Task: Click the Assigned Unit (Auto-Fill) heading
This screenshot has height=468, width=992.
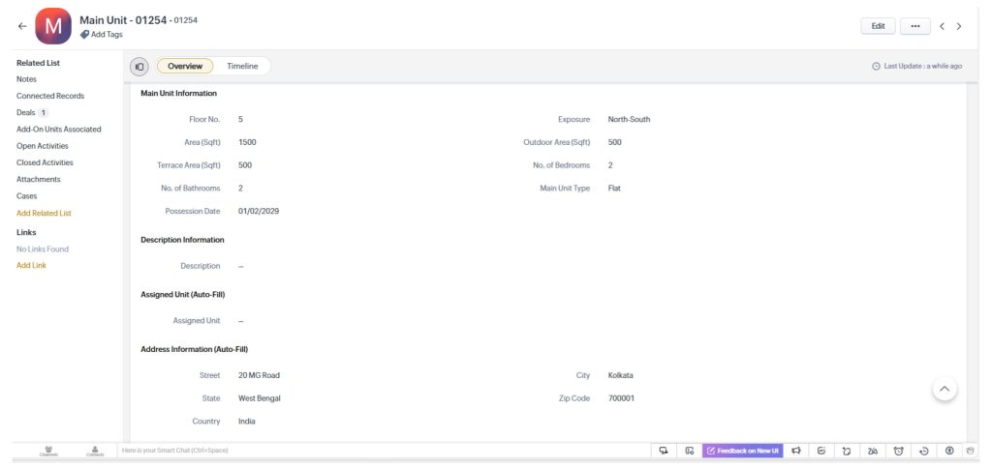Action: (183, 295)
